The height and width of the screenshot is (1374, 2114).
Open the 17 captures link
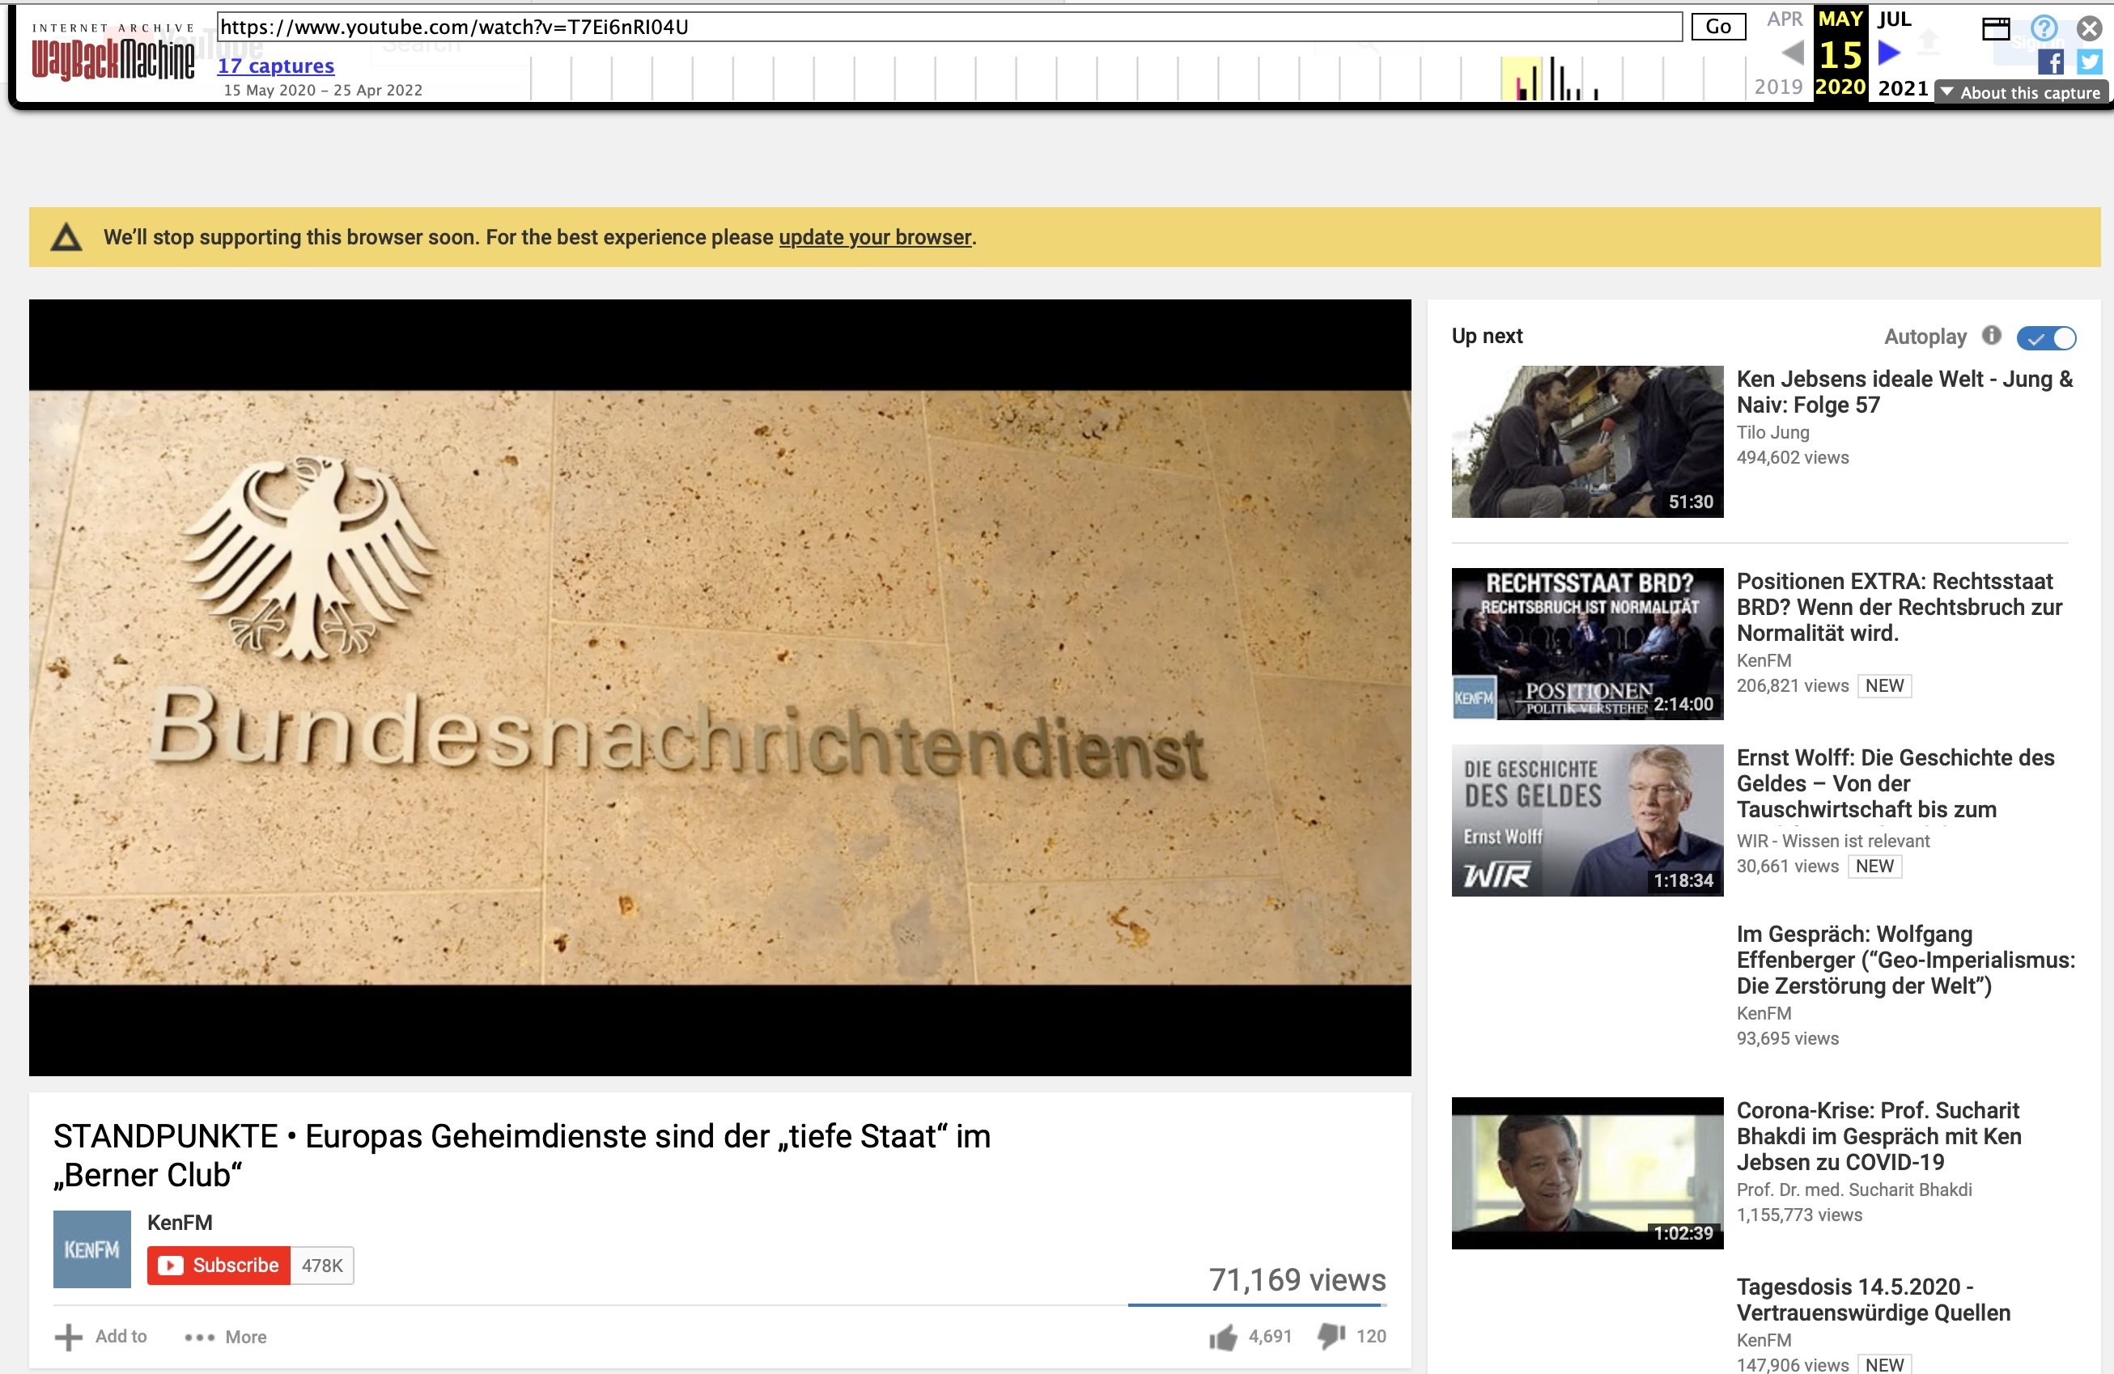[275, 66]
